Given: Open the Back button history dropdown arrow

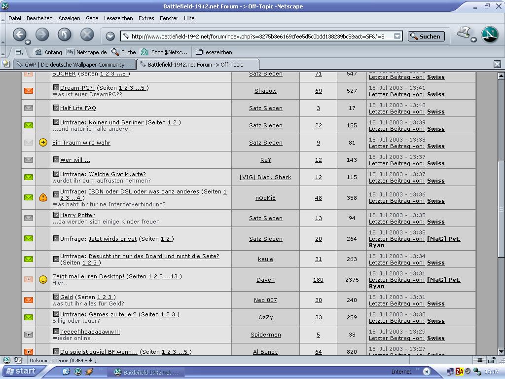Looking at the screenshot, I should pyautogui.click(x=28, y=42).
